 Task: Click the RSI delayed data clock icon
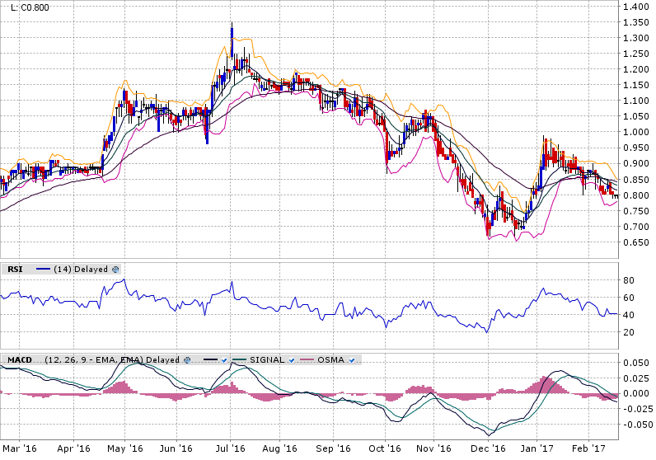115,270
